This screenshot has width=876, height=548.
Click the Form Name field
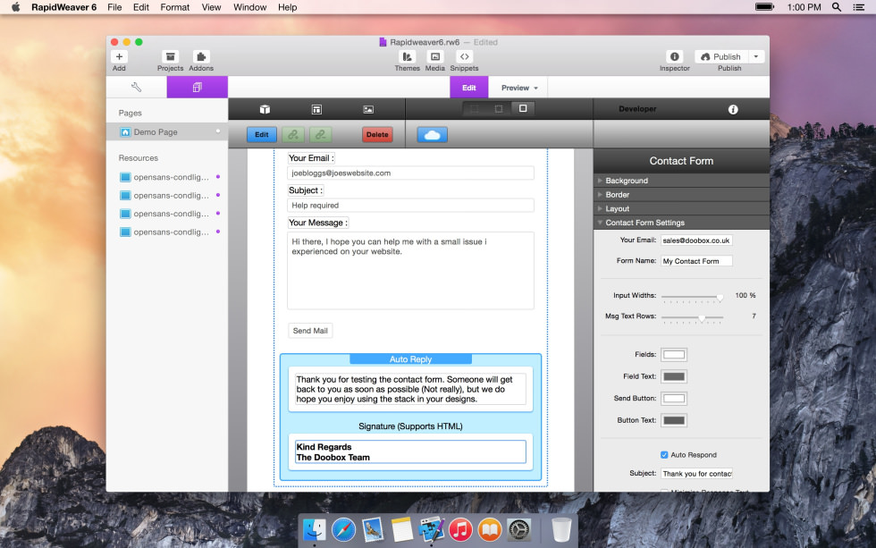point(696,261)
